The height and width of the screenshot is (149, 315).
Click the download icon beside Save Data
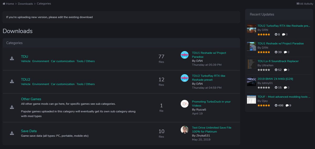12,133
